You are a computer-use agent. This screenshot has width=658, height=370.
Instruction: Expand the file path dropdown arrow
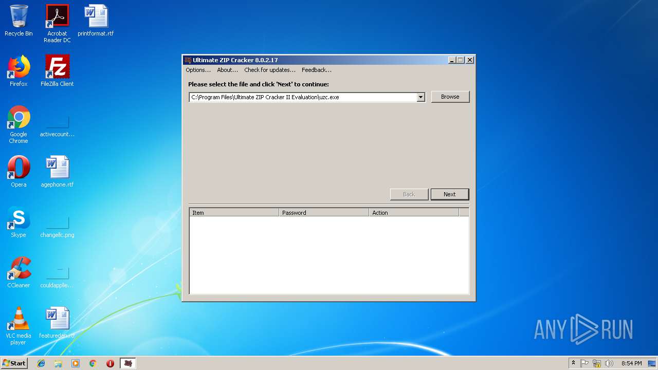(421, 97)
